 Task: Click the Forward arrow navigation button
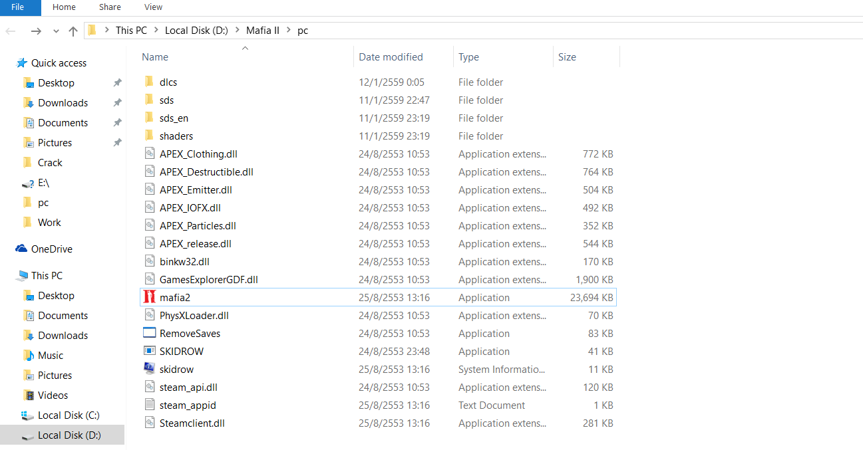[x=36, y=31]
